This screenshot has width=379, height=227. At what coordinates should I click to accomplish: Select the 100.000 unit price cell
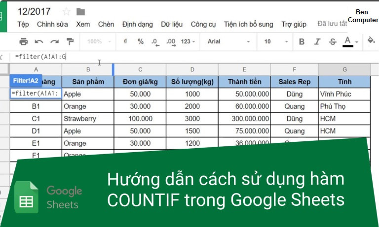click(140, 119)
